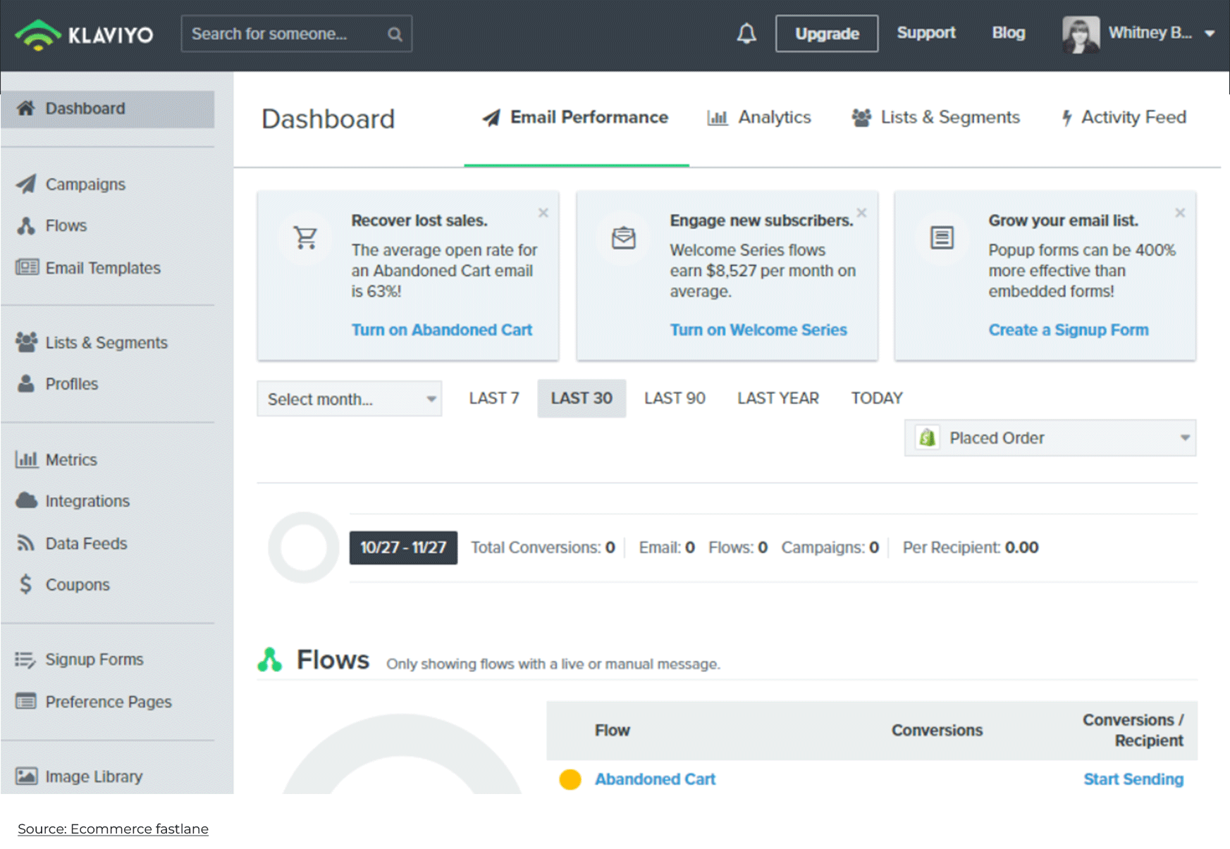Click the Flow column header
The image size is (1230, 849).
[x=612, y=730]
